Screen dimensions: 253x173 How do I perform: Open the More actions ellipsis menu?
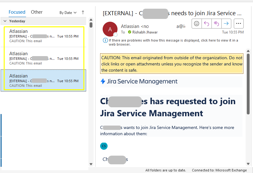[238, 24]
